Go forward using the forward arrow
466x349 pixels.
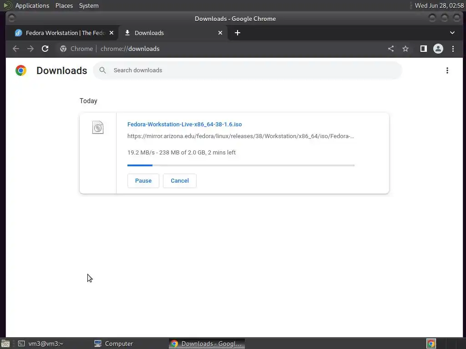(x=30, y=49)
